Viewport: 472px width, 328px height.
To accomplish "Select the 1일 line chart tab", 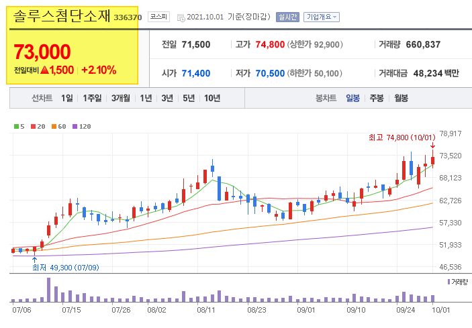I will point(67,98).
